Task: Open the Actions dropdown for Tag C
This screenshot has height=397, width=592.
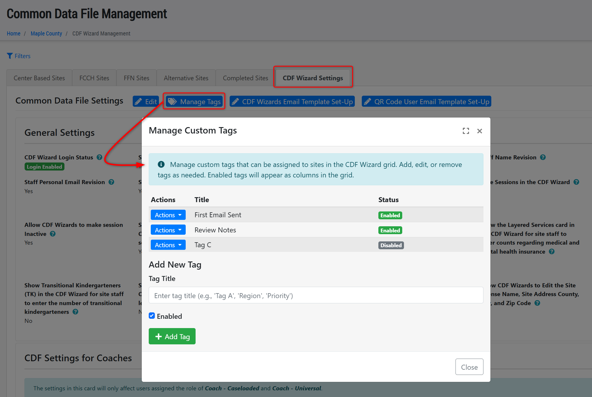Action: click(x=168, y=245)
